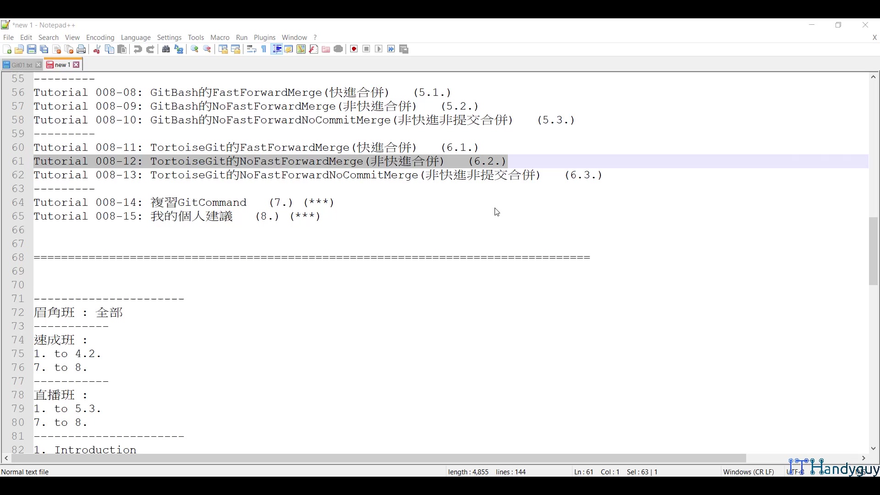Open the Encoding menu
Viewport: 880px width, 495px height.
[x=100, y=38]
